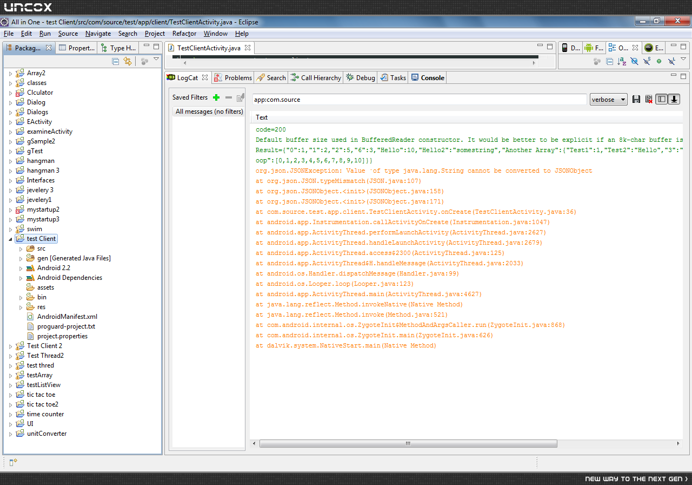Open the File menu
This screenshot has height=485, width=692.
[x=9, y=34]
